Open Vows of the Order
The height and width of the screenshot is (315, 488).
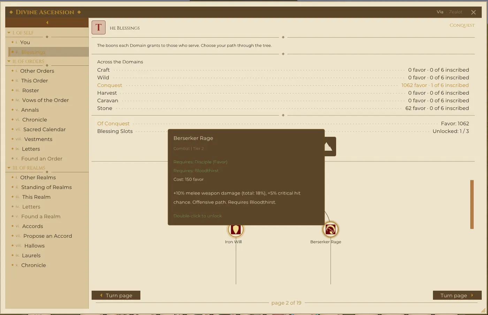pos(48,100)
